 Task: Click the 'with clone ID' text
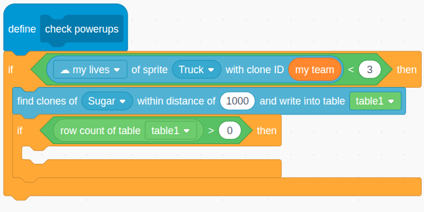255,70
